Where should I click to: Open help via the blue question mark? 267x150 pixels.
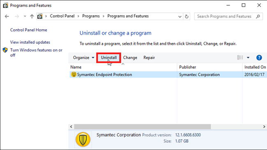259,58
